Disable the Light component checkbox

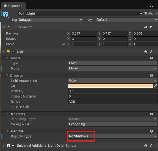coord(13,52)
